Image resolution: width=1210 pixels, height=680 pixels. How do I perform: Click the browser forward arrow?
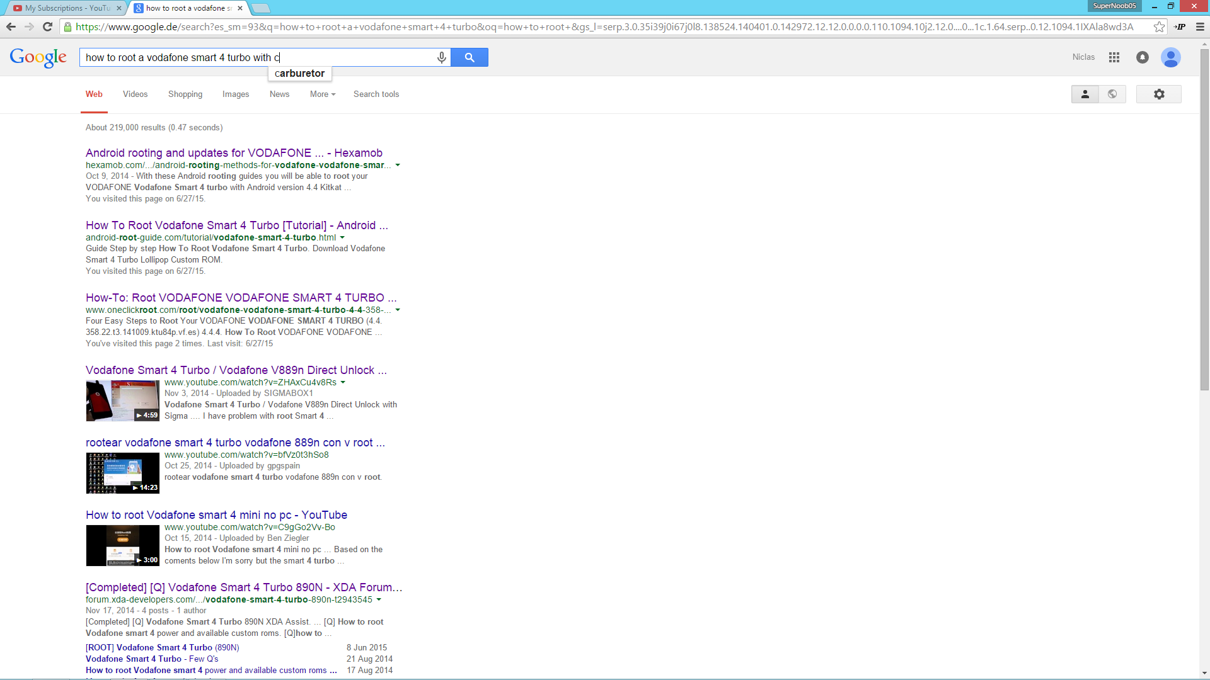click(29, 26)
